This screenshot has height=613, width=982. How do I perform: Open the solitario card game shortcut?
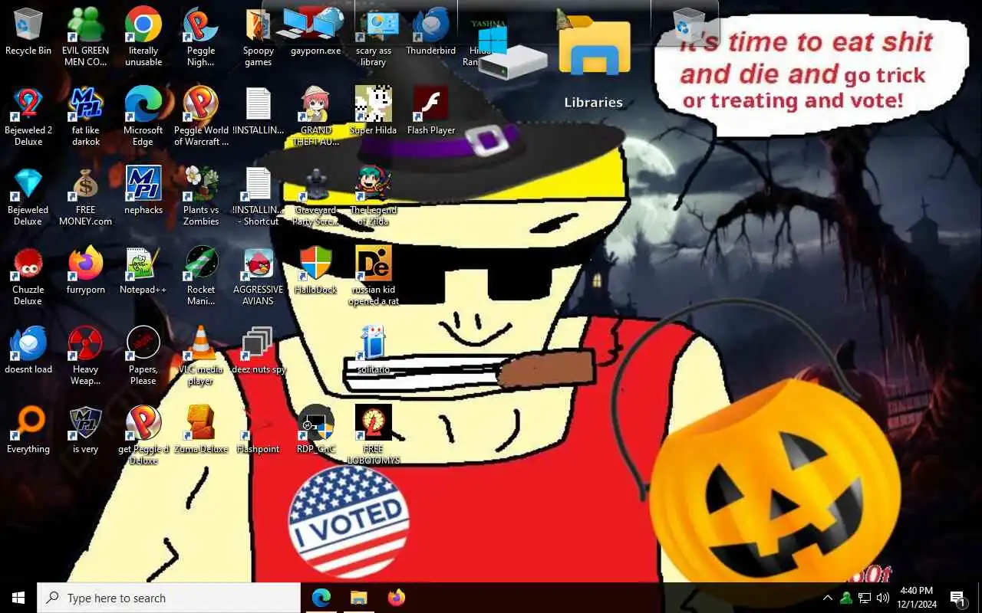click(x=374, y=350)
